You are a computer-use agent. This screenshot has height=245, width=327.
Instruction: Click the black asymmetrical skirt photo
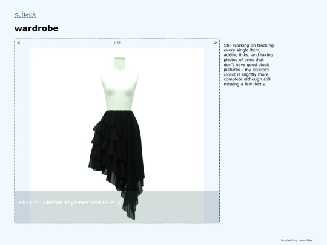point(117,136)
